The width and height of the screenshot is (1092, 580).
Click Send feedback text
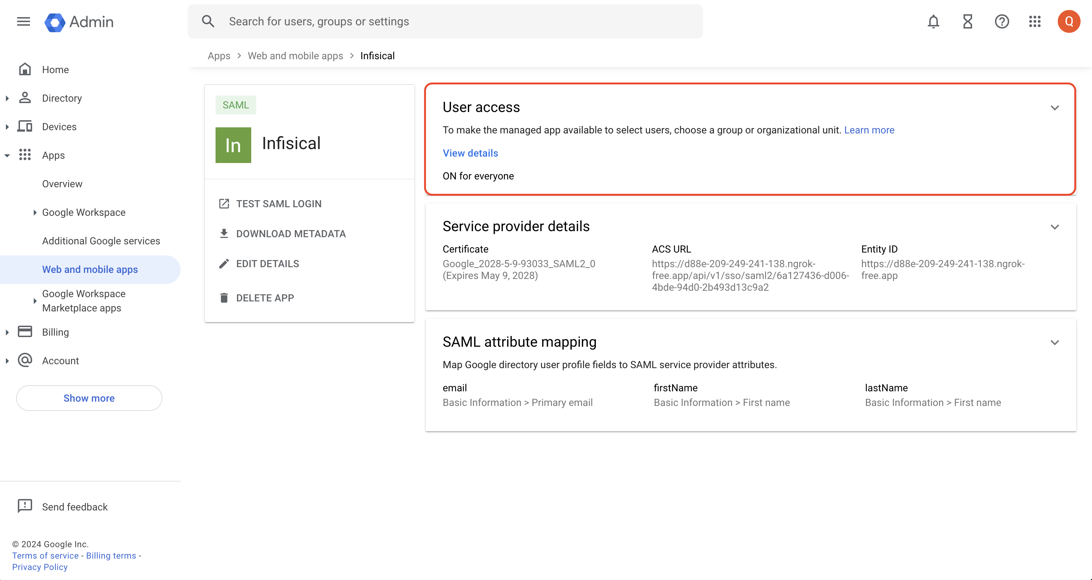[75, 507]
